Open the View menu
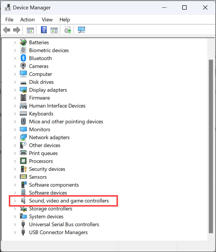Image resolution: width=216 pixels, height=252 pixels. pos(47,20)
